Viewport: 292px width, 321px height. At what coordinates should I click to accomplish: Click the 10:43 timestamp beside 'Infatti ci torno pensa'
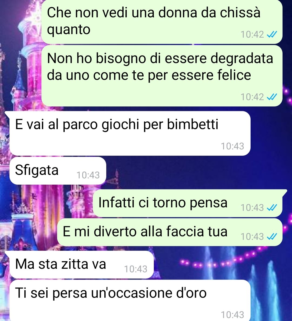pos(252,208)
